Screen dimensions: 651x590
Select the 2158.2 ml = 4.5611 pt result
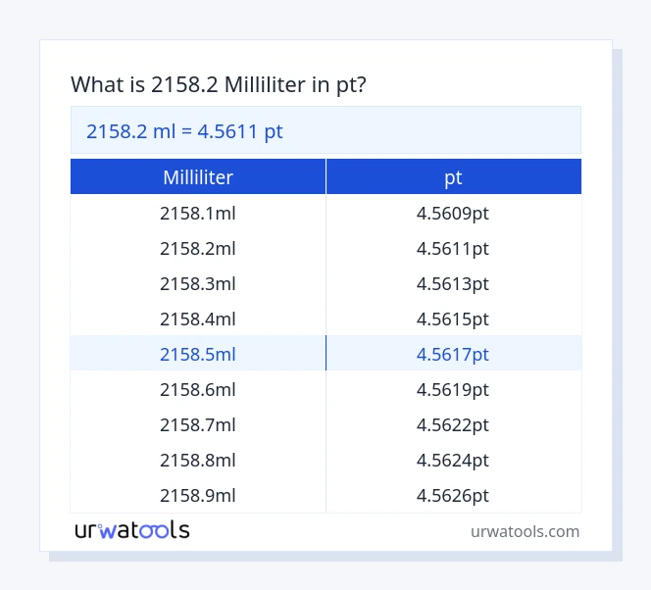184,130
